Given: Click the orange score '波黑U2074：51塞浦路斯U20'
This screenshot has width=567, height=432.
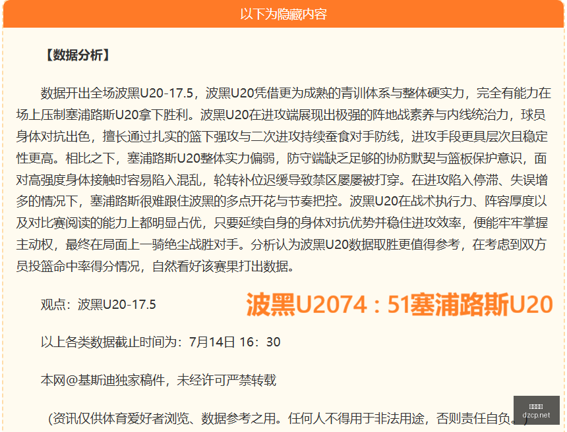Looking at the screenshot, I should coord(400,304).
